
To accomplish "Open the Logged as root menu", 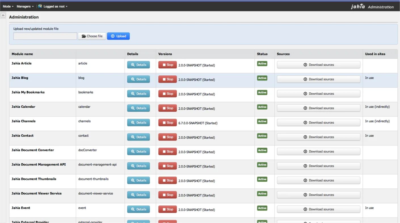I will 55,6.
